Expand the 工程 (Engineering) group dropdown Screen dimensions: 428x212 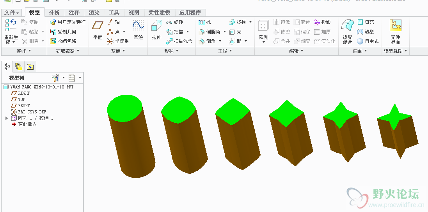[225, 51]
